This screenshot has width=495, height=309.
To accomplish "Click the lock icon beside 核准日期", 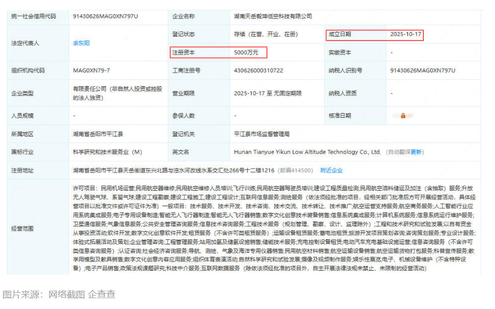I will (403, 115).
